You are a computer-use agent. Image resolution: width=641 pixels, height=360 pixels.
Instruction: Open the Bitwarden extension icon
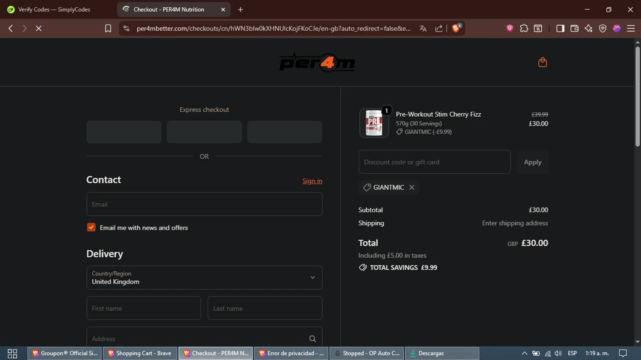(509, 28)
